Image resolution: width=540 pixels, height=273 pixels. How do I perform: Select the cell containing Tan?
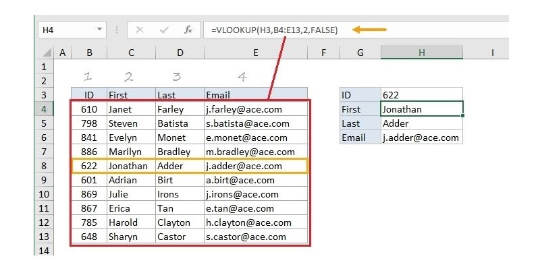point(180,208)
